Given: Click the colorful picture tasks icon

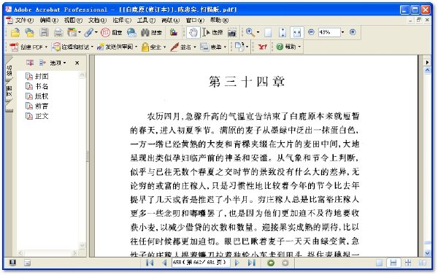Looking at the screenshot, I should click(x=174, y=33).
